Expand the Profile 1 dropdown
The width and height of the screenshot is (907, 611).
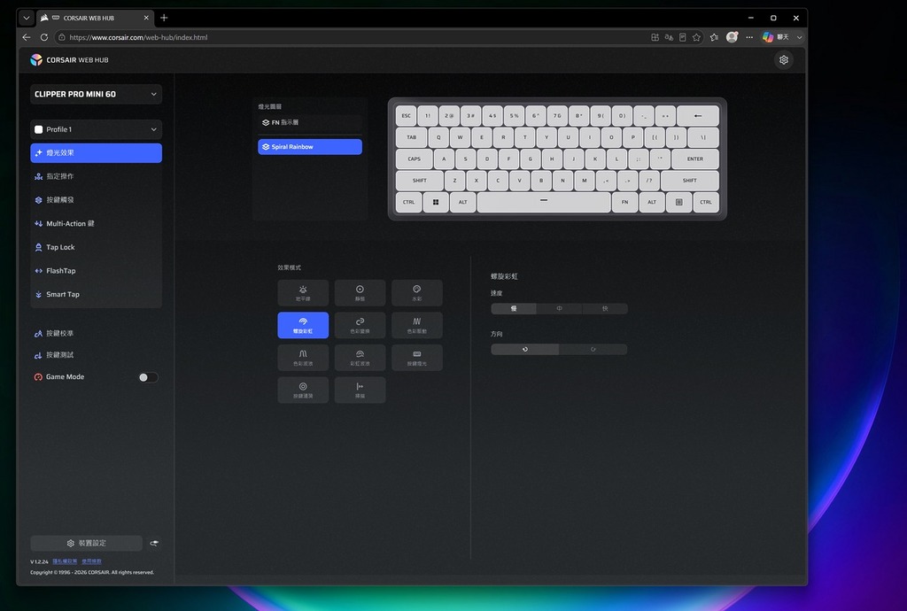[96, 129]
